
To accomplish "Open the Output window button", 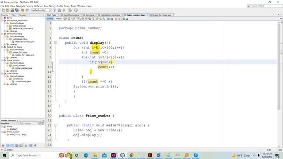I will [8, 150].
